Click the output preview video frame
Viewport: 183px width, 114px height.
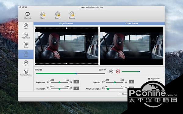[131, 46]
